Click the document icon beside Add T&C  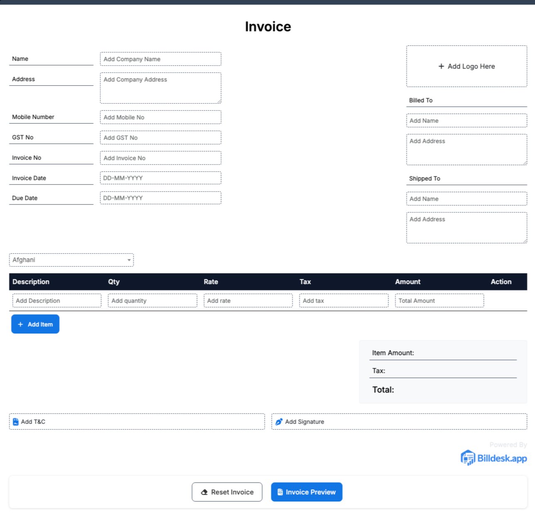click(16, 422)
